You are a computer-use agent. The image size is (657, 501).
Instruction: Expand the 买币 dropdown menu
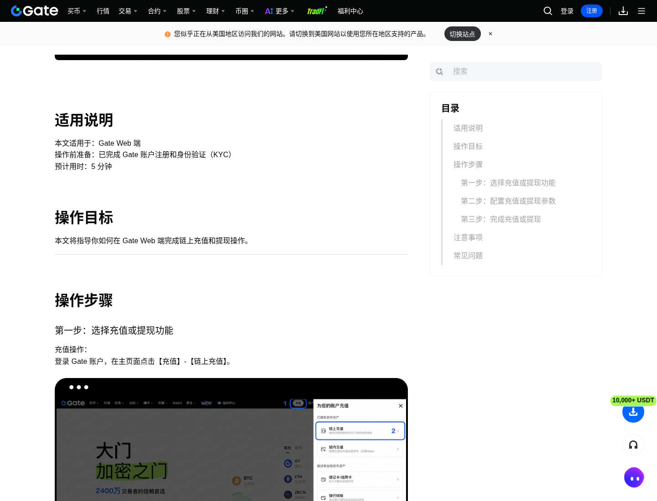77,11
